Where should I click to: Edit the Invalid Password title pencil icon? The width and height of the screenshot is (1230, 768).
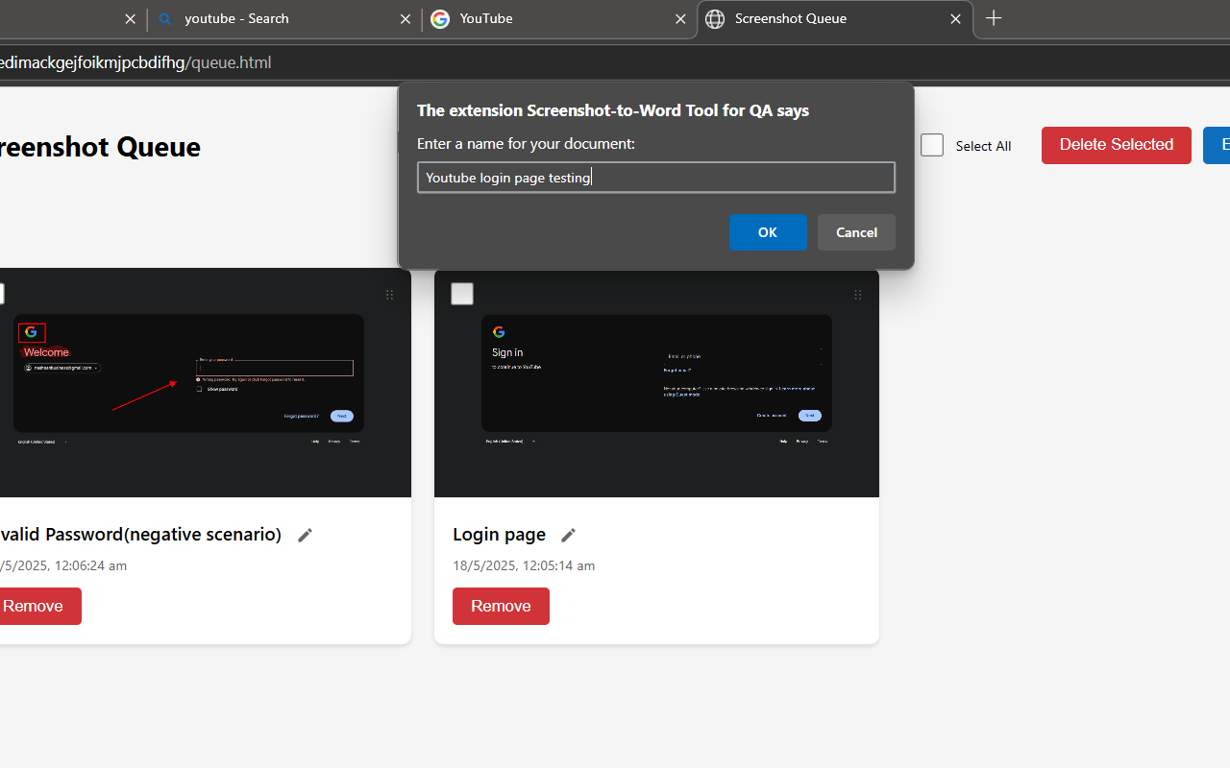point(305,535)
